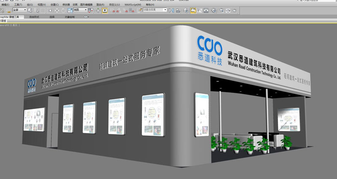This screenshot has height=179, width=337.
Task: Click the Select and Move tool
Action: (57, 10)
